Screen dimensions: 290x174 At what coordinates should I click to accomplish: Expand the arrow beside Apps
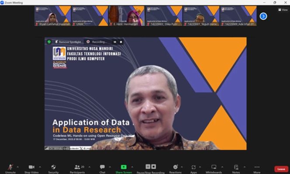point(200,167)
